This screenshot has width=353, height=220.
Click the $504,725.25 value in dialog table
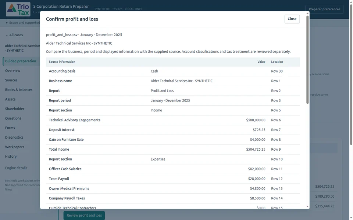click(256, 149)
